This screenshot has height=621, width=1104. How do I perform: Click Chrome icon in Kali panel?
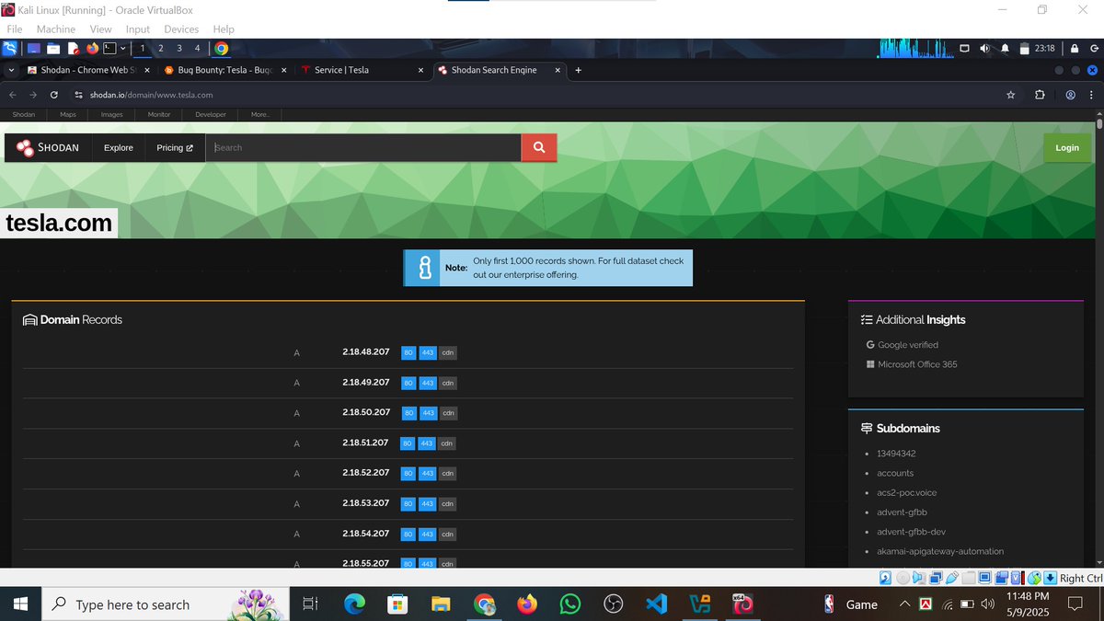point(222,48)
